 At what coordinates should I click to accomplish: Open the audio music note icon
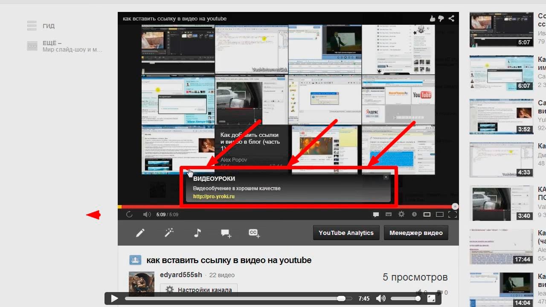tap(197, 233)
